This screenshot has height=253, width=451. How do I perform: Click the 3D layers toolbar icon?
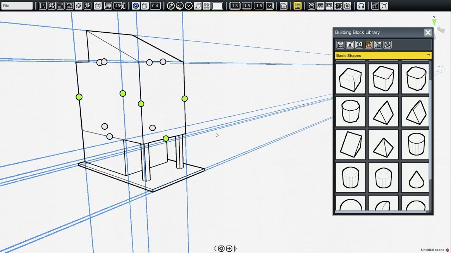[x=284, y=6]
